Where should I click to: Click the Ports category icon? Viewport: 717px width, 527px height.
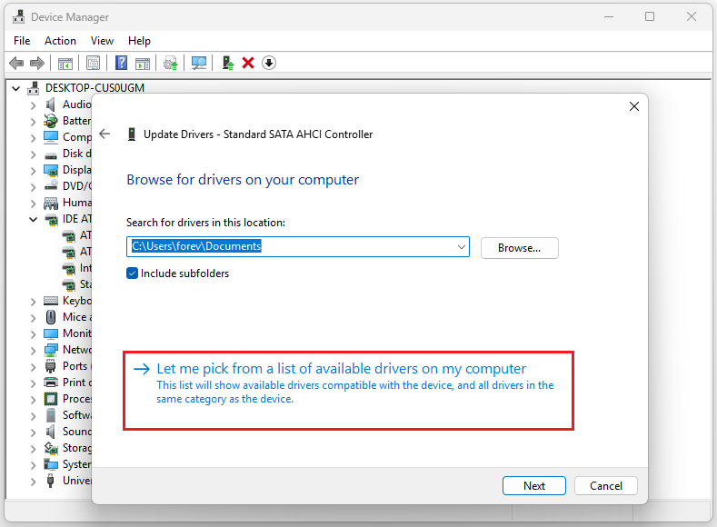(x=51, y=366)
